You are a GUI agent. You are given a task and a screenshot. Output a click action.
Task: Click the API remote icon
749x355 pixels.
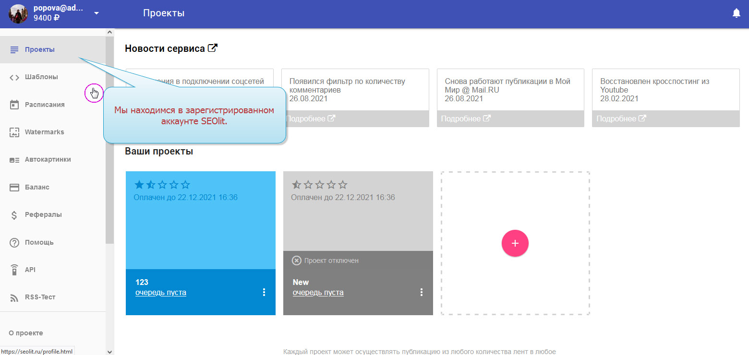[14, 270]
